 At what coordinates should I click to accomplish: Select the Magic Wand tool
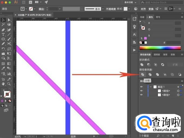tap(3, 25)
